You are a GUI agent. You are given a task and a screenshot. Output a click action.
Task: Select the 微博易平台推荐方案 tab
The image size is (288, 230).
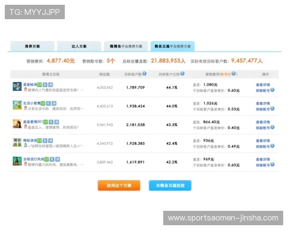pyautogui.click(x=126, y=46)
